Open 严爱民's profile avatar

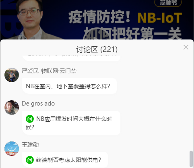(x=12, y=75)
